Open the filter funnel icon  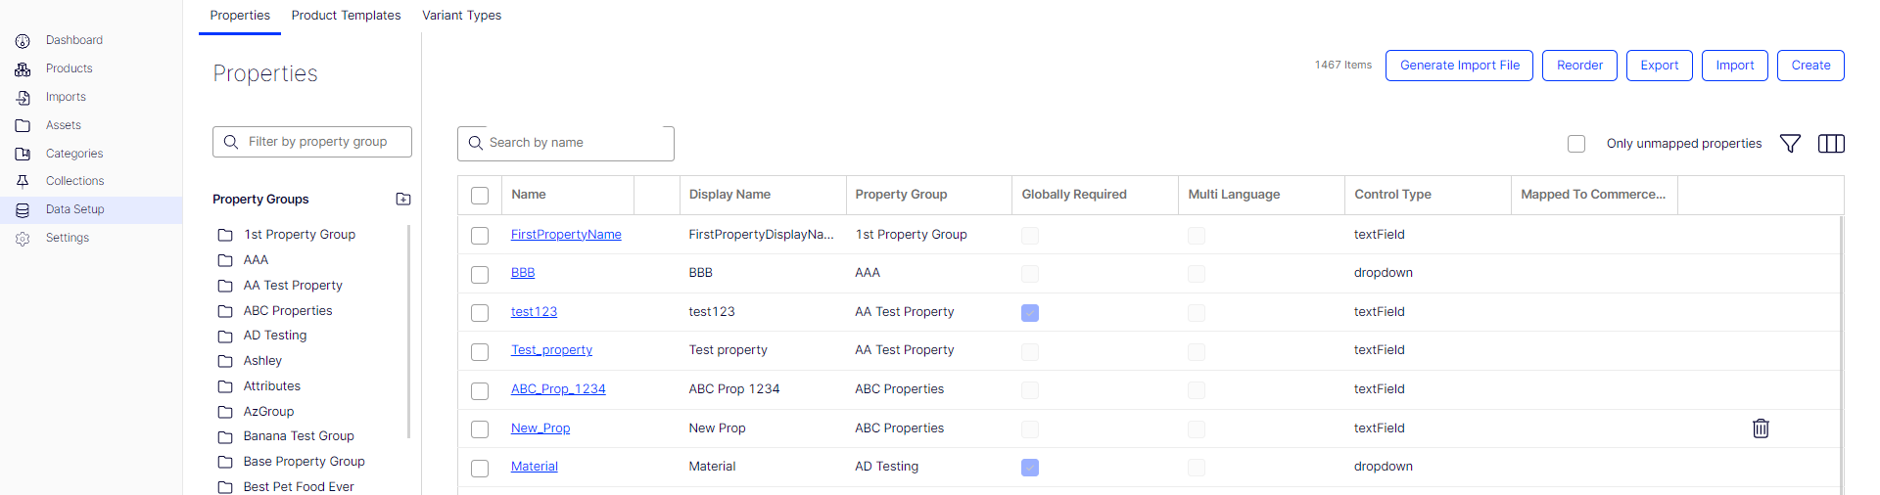tap(1790, 144)
